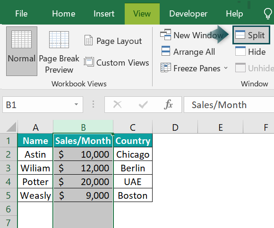Open Page Layout view
Viewport: 274px width, 228px height.
(113, 41)
